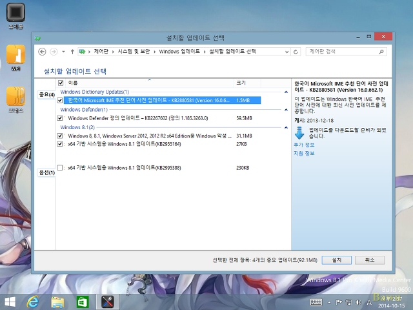The height and width of the screenshot is (310, 413).
Task: Click the window title bar update icon
Action: (x=37, y=39)
